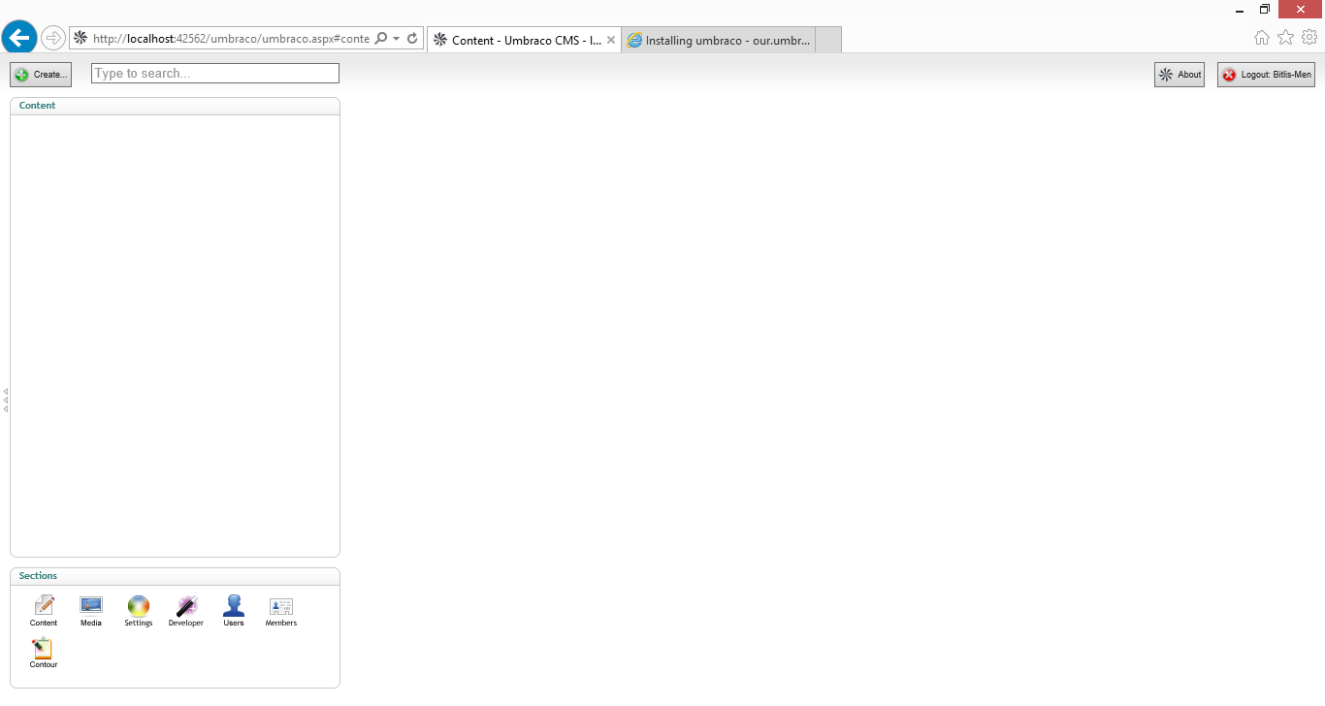The height and width of the screenshot is (706, 1325).
Task: Open the browser Tools gear
Action: point(1309,38)
